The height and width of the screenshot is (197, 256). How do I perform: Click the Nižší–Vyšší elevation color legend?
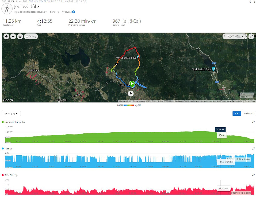129,105
